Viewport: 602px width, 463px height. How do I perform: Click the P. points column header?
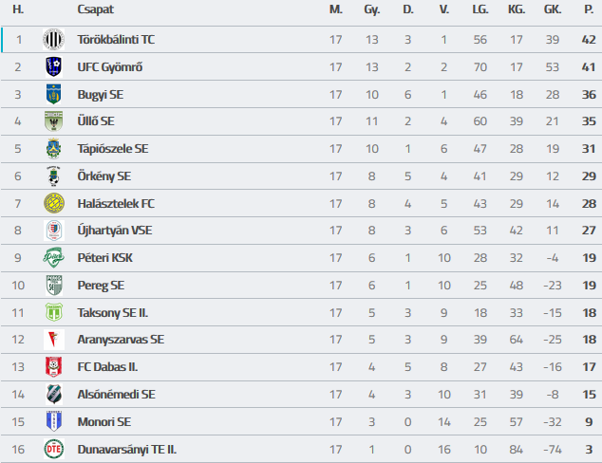point(589,9)
